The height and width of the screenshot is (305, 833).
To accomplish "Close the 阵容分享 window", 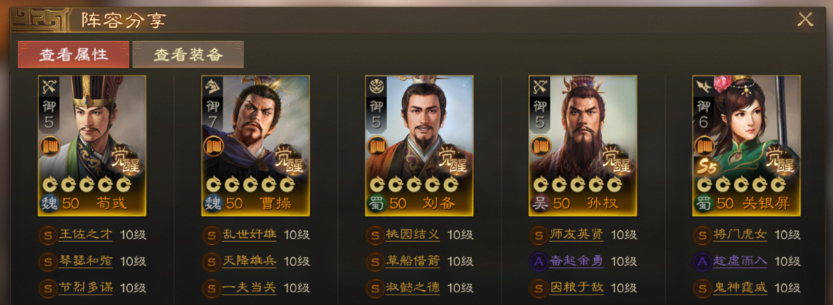I will [805, 19].
